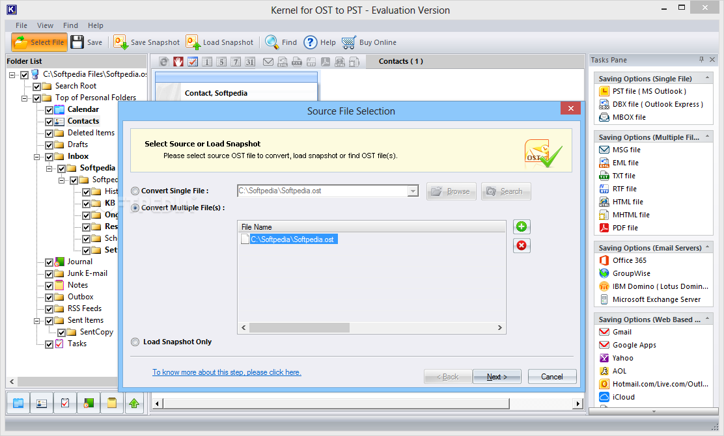The width and height of the screenshot is (724, 436).
Task: Toggle the Tasks folder checkbox
Action: 49,344
